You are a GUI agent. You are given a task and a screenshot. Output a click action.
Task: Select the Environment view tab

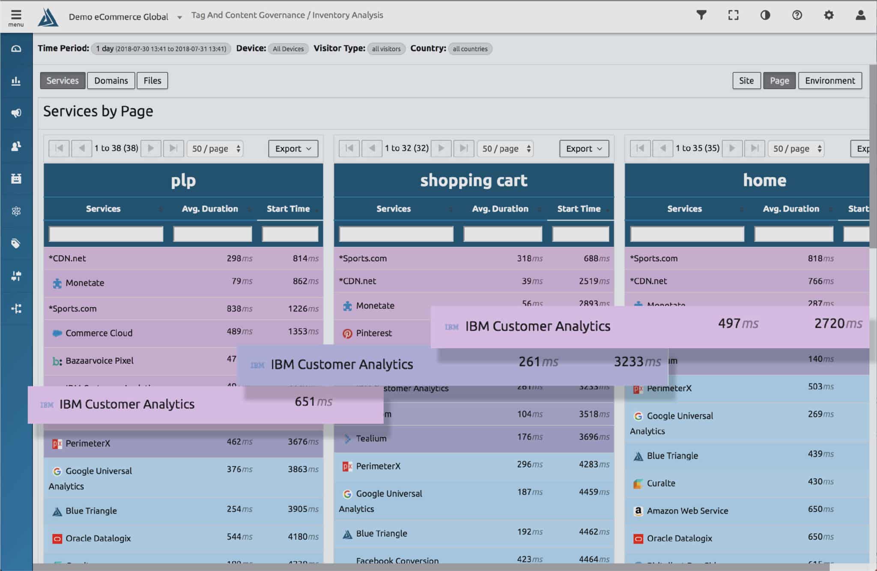[x=830, y=81]
